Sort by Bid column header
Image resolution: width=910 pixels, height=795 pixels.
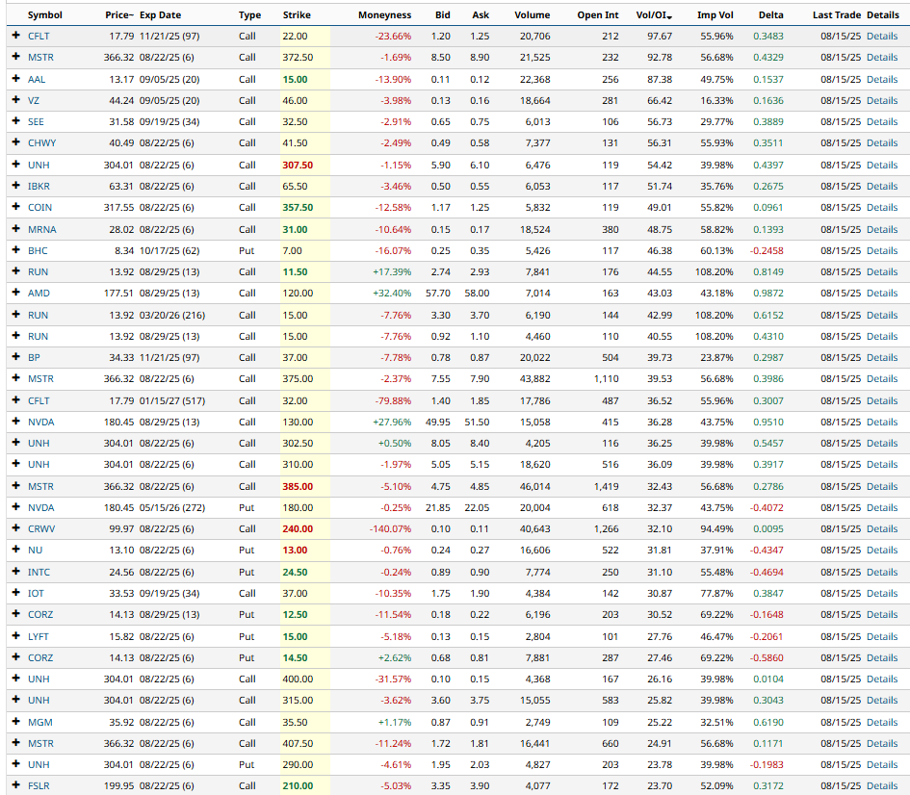(443, 15)
